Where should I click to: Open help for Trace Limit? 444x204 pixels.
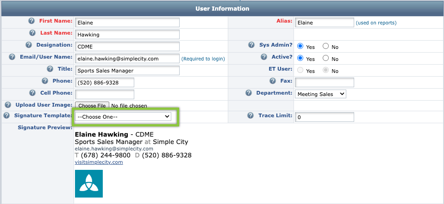tap(250, 115)
